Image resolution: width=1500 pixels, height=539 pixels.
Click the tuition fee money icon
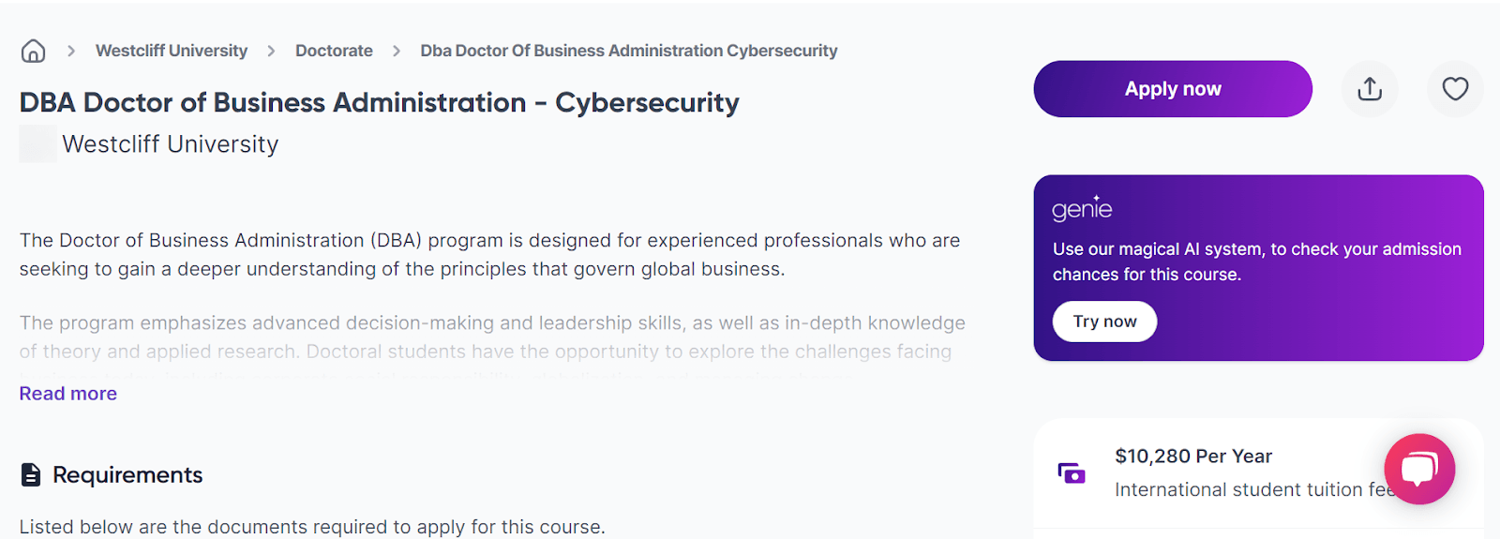pos(1072,473)
